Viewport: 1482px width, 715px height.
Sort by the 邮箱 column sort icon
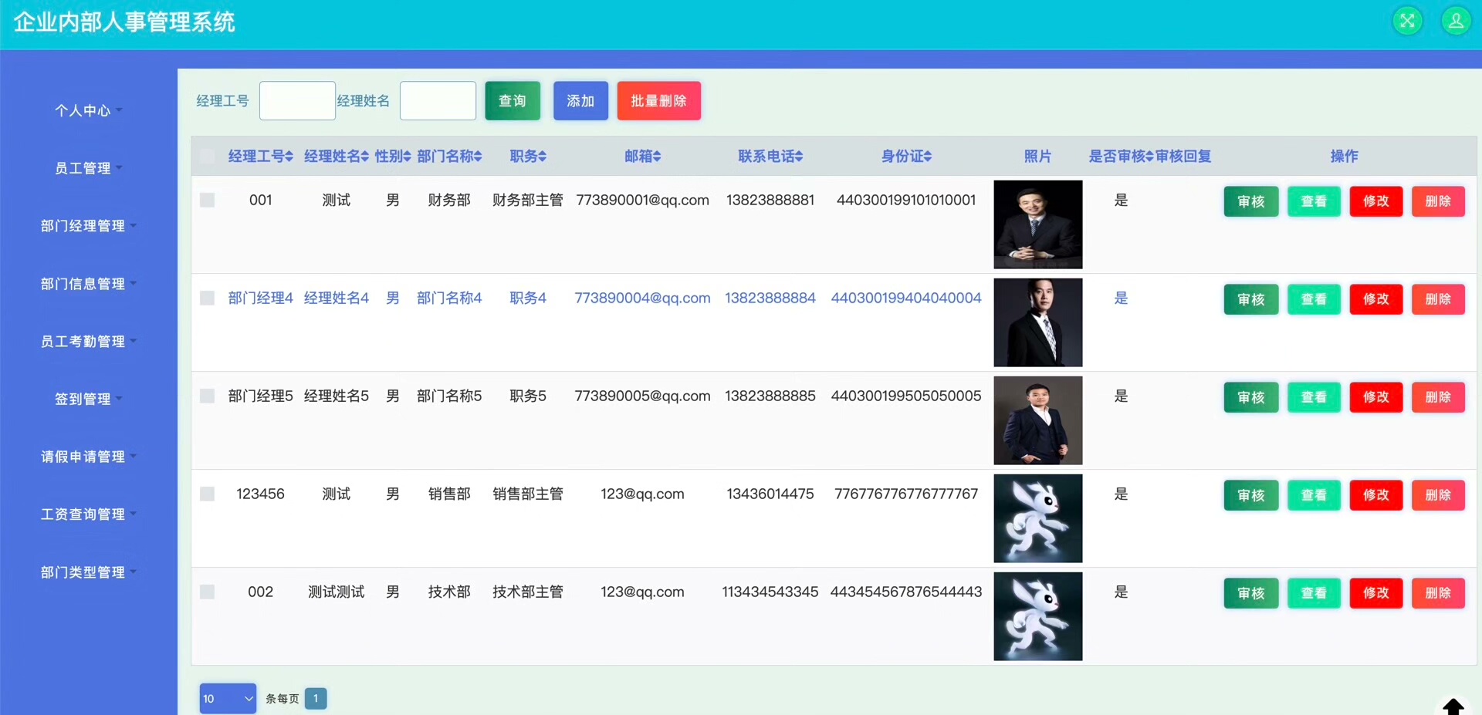coord(657,157)
